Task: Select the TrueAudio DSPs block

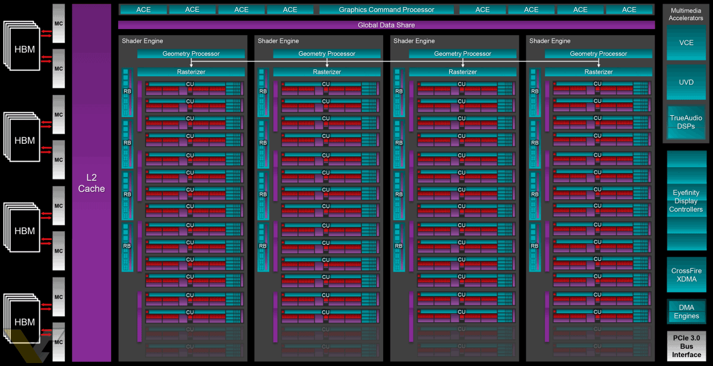Action: click(x=686, y=122)
